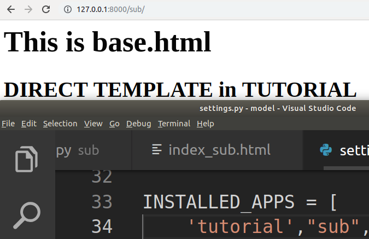Click line number 34 in the editor

[102, 226]
